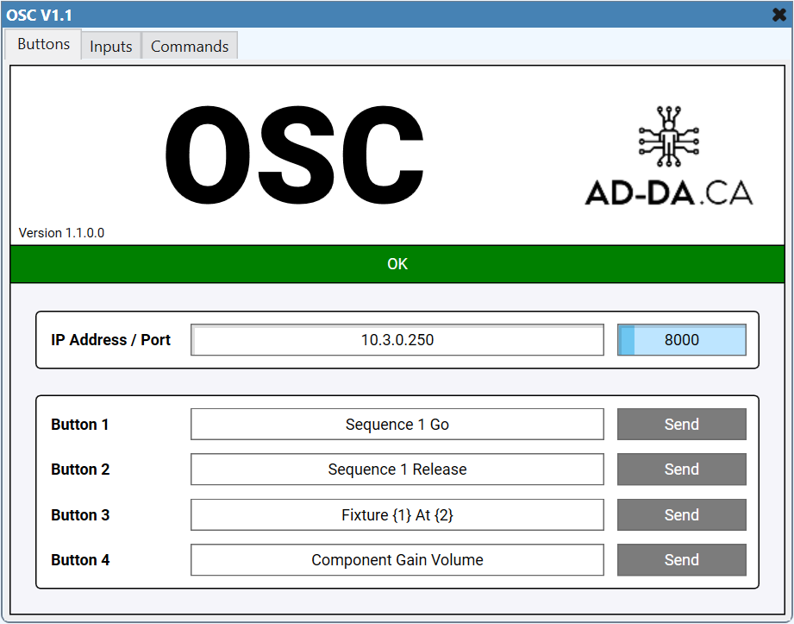Send the Sequence 1 Release command
794x624 pixels.
click(681, 469)
